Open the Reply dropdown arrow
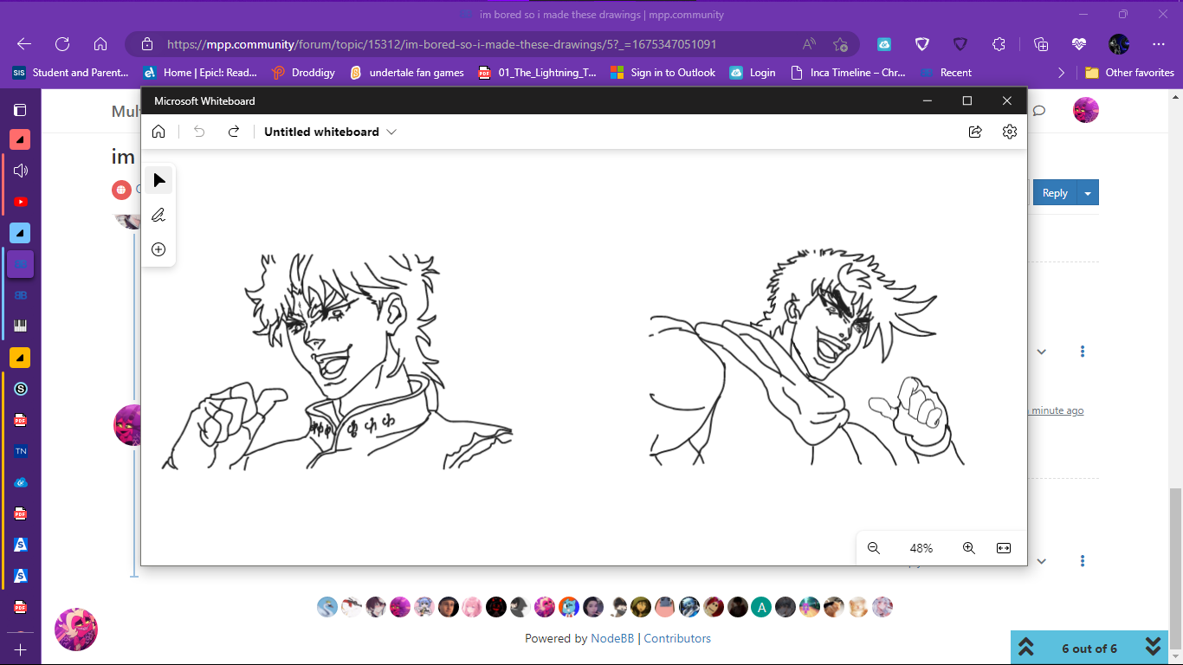1183x665 pixels. coord(1088,193)
